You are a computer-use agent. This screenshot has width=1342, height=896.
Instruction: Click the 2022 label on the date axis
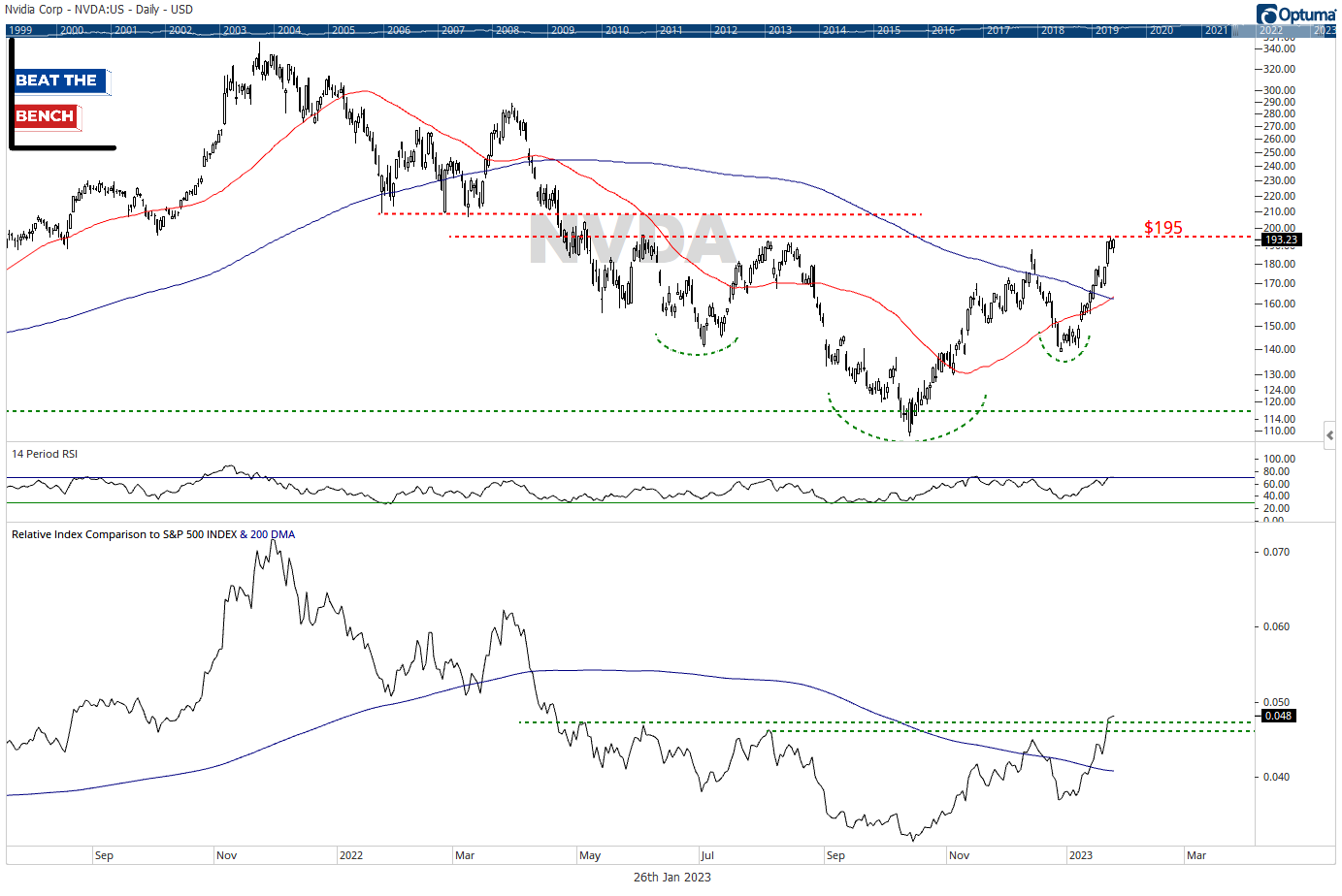(x=350, y=855)
